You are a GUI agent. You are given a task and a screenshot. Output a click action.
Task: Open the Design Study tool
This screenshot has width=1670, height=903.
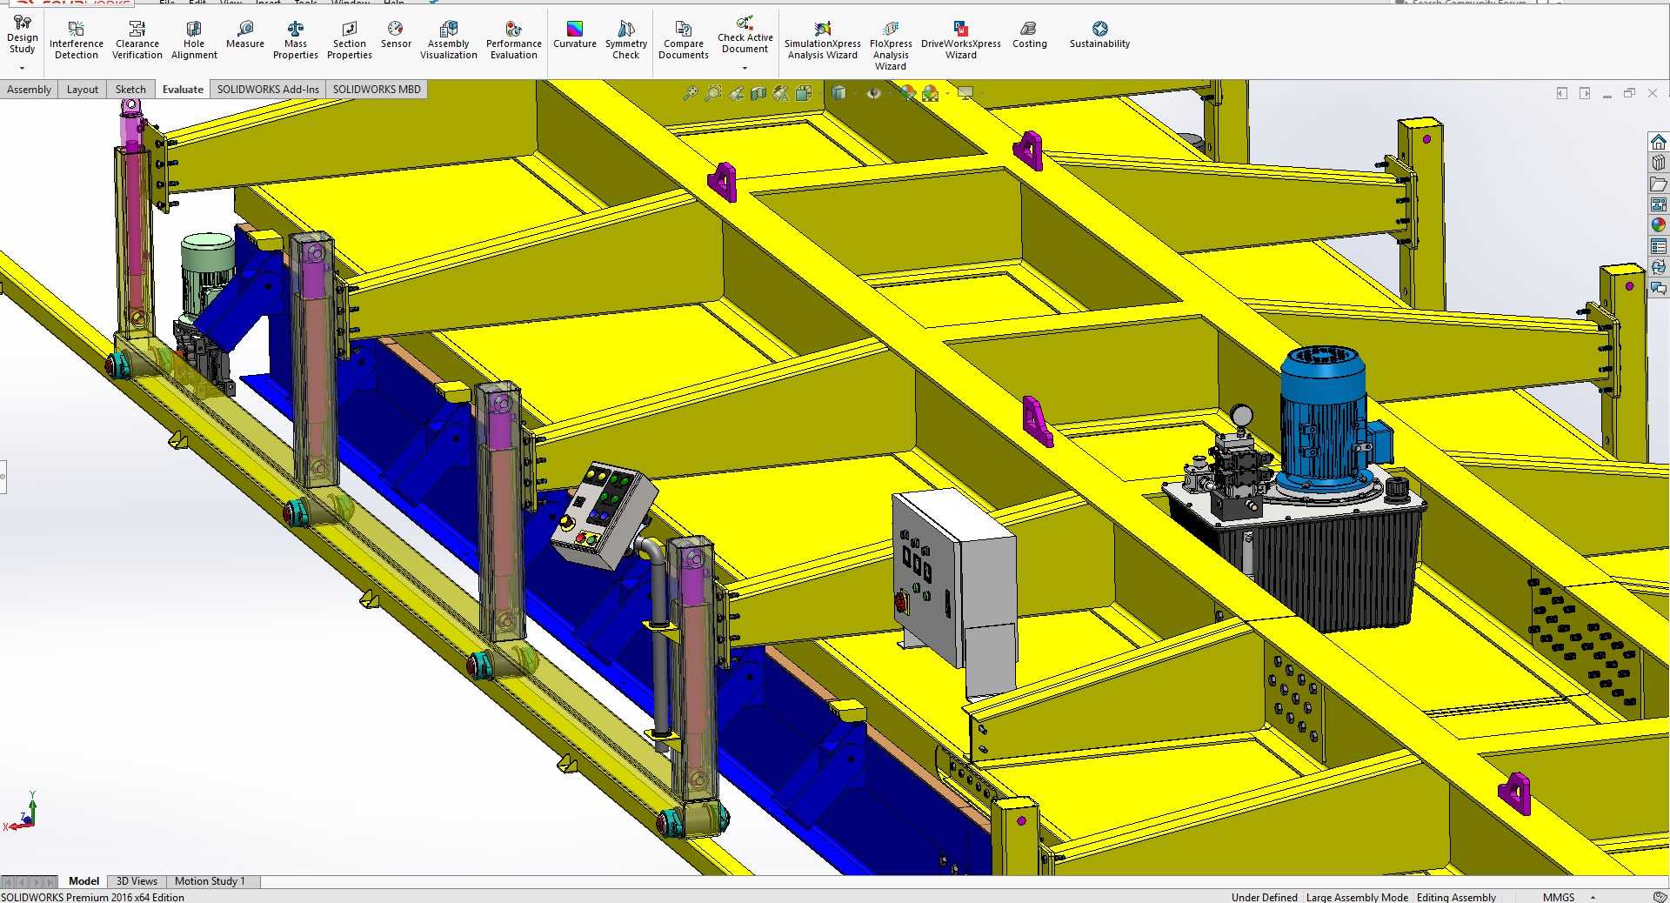22,35
